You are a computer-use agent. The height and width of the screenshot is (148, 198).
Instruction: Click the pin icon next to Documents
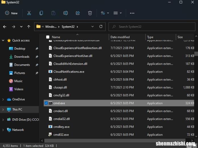coord(37,65)
